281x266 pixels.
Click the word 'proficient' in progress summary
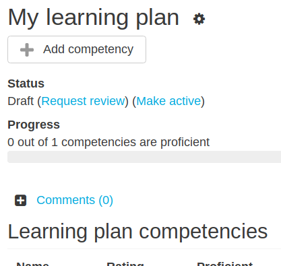[x=185, y=142]
